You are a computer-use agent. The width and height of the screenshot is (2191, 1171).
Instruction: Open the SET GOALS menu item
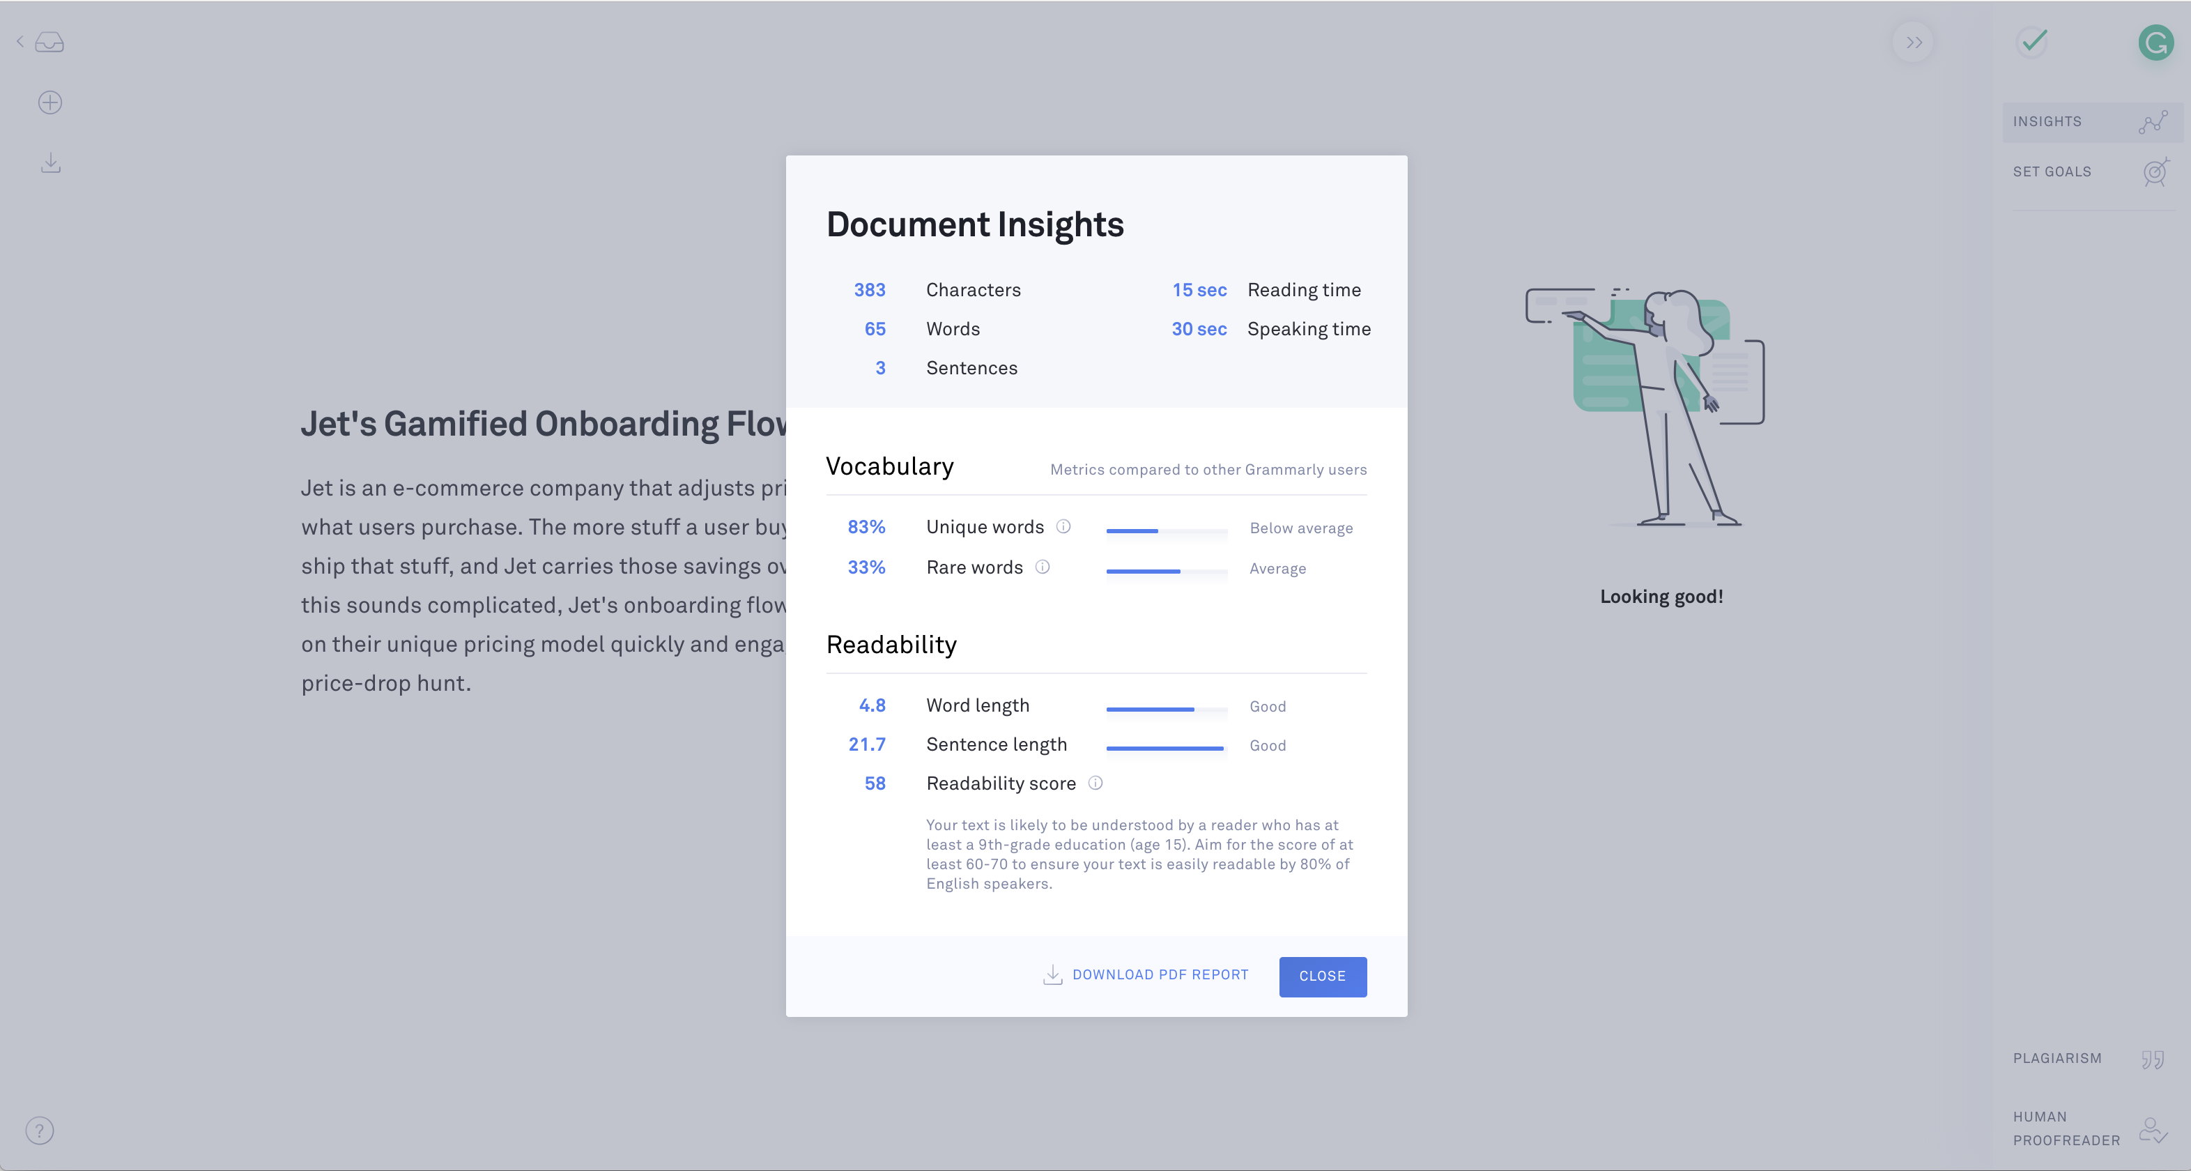click(2092, 172)
